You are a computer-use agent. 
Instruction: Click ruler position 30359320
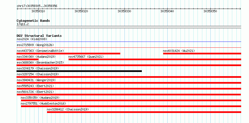pyautogui.click(x=81, y=11)
